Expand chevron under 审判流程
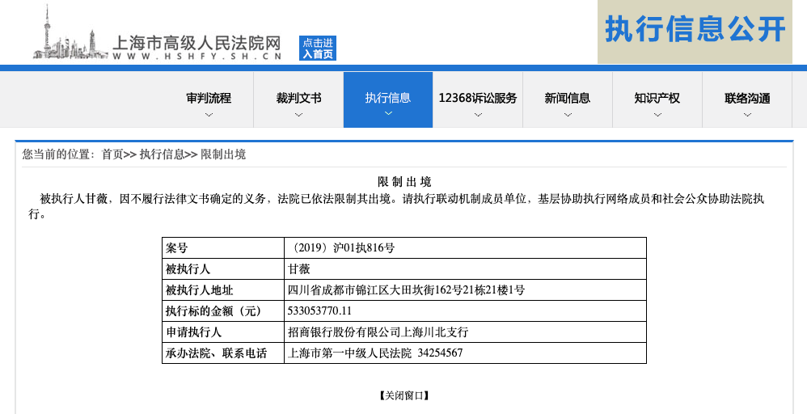This screenshot has height=414, width=807. point(209,115)
